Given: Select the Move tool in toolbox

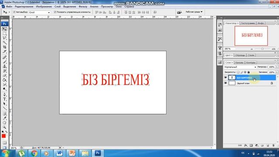Looking at the screenshot, I should 5,29.
